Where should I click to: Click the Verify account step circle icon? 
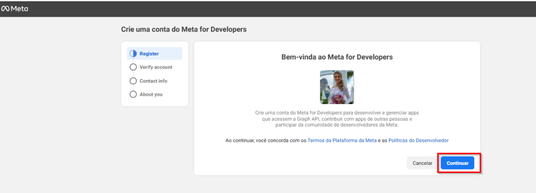[133, 67]
